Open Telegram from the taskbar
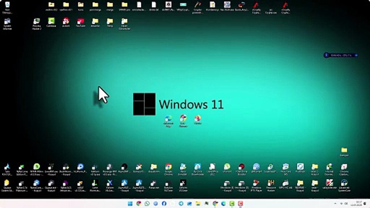This screenshot has height=208, width=370. coord(181,204)
